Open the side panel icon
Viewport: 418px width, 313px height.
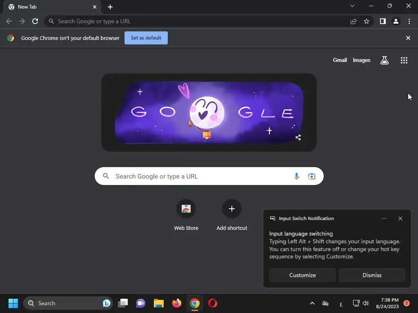click(383, 21)
